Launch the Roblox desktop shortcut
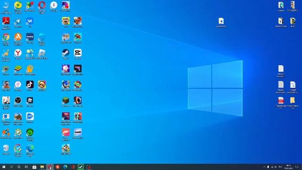The width and height of the screenshot is (302, 170). coord(30,102)
